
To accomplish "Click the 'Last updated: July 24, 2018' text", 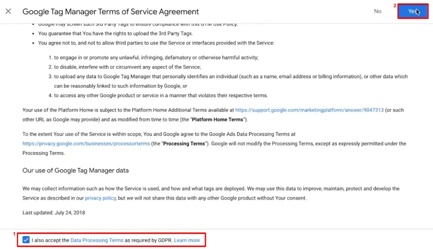I will pyautogui.click(x=53, y=213).
